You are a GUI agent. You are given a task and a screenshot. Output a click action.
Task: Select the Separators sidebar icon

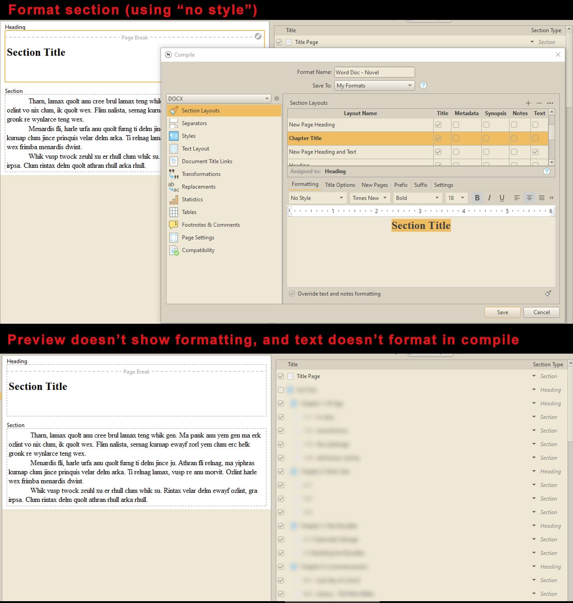coord(173,123)
